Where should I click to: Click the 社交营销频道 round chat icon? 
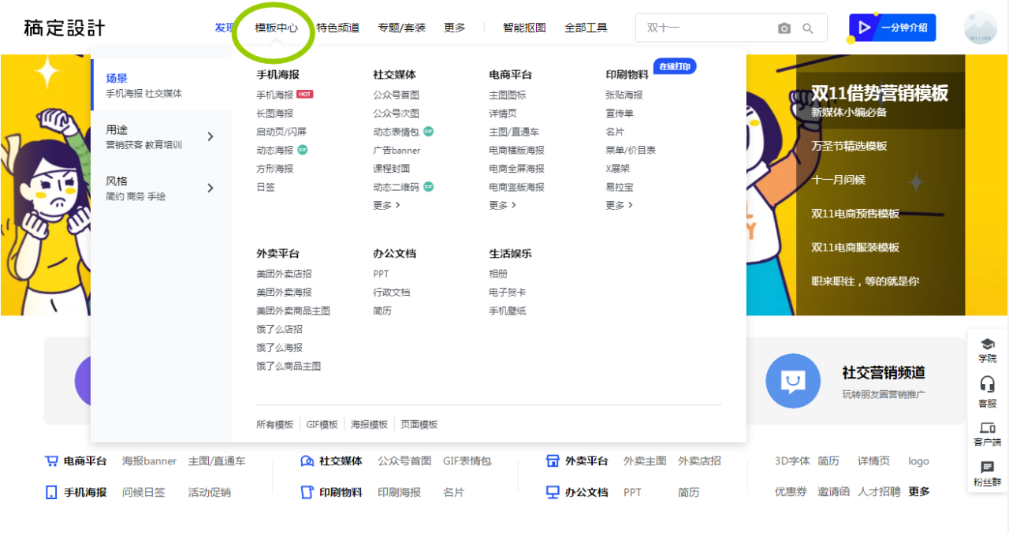pyautogui.click(x=792, y=382)
